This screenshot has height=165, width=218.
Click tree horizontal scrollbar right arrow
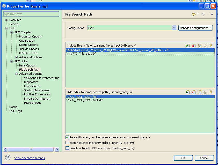click(x=57, y=149)
